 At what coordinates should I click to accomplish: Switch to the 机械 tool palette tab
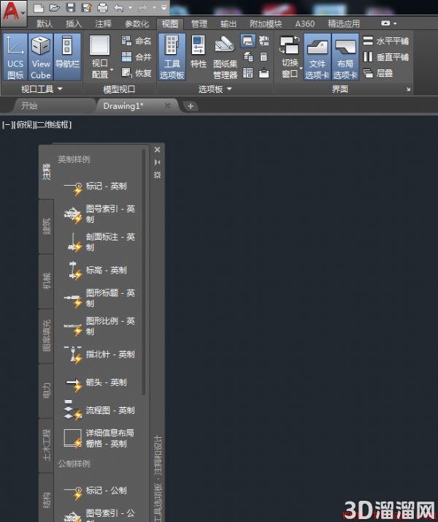click(47, 281)
